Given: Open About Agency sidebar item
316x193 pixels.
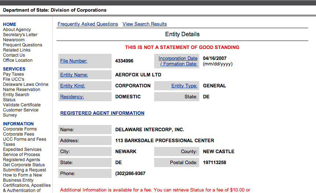Looking at the screenshot, I should [17, 30].
